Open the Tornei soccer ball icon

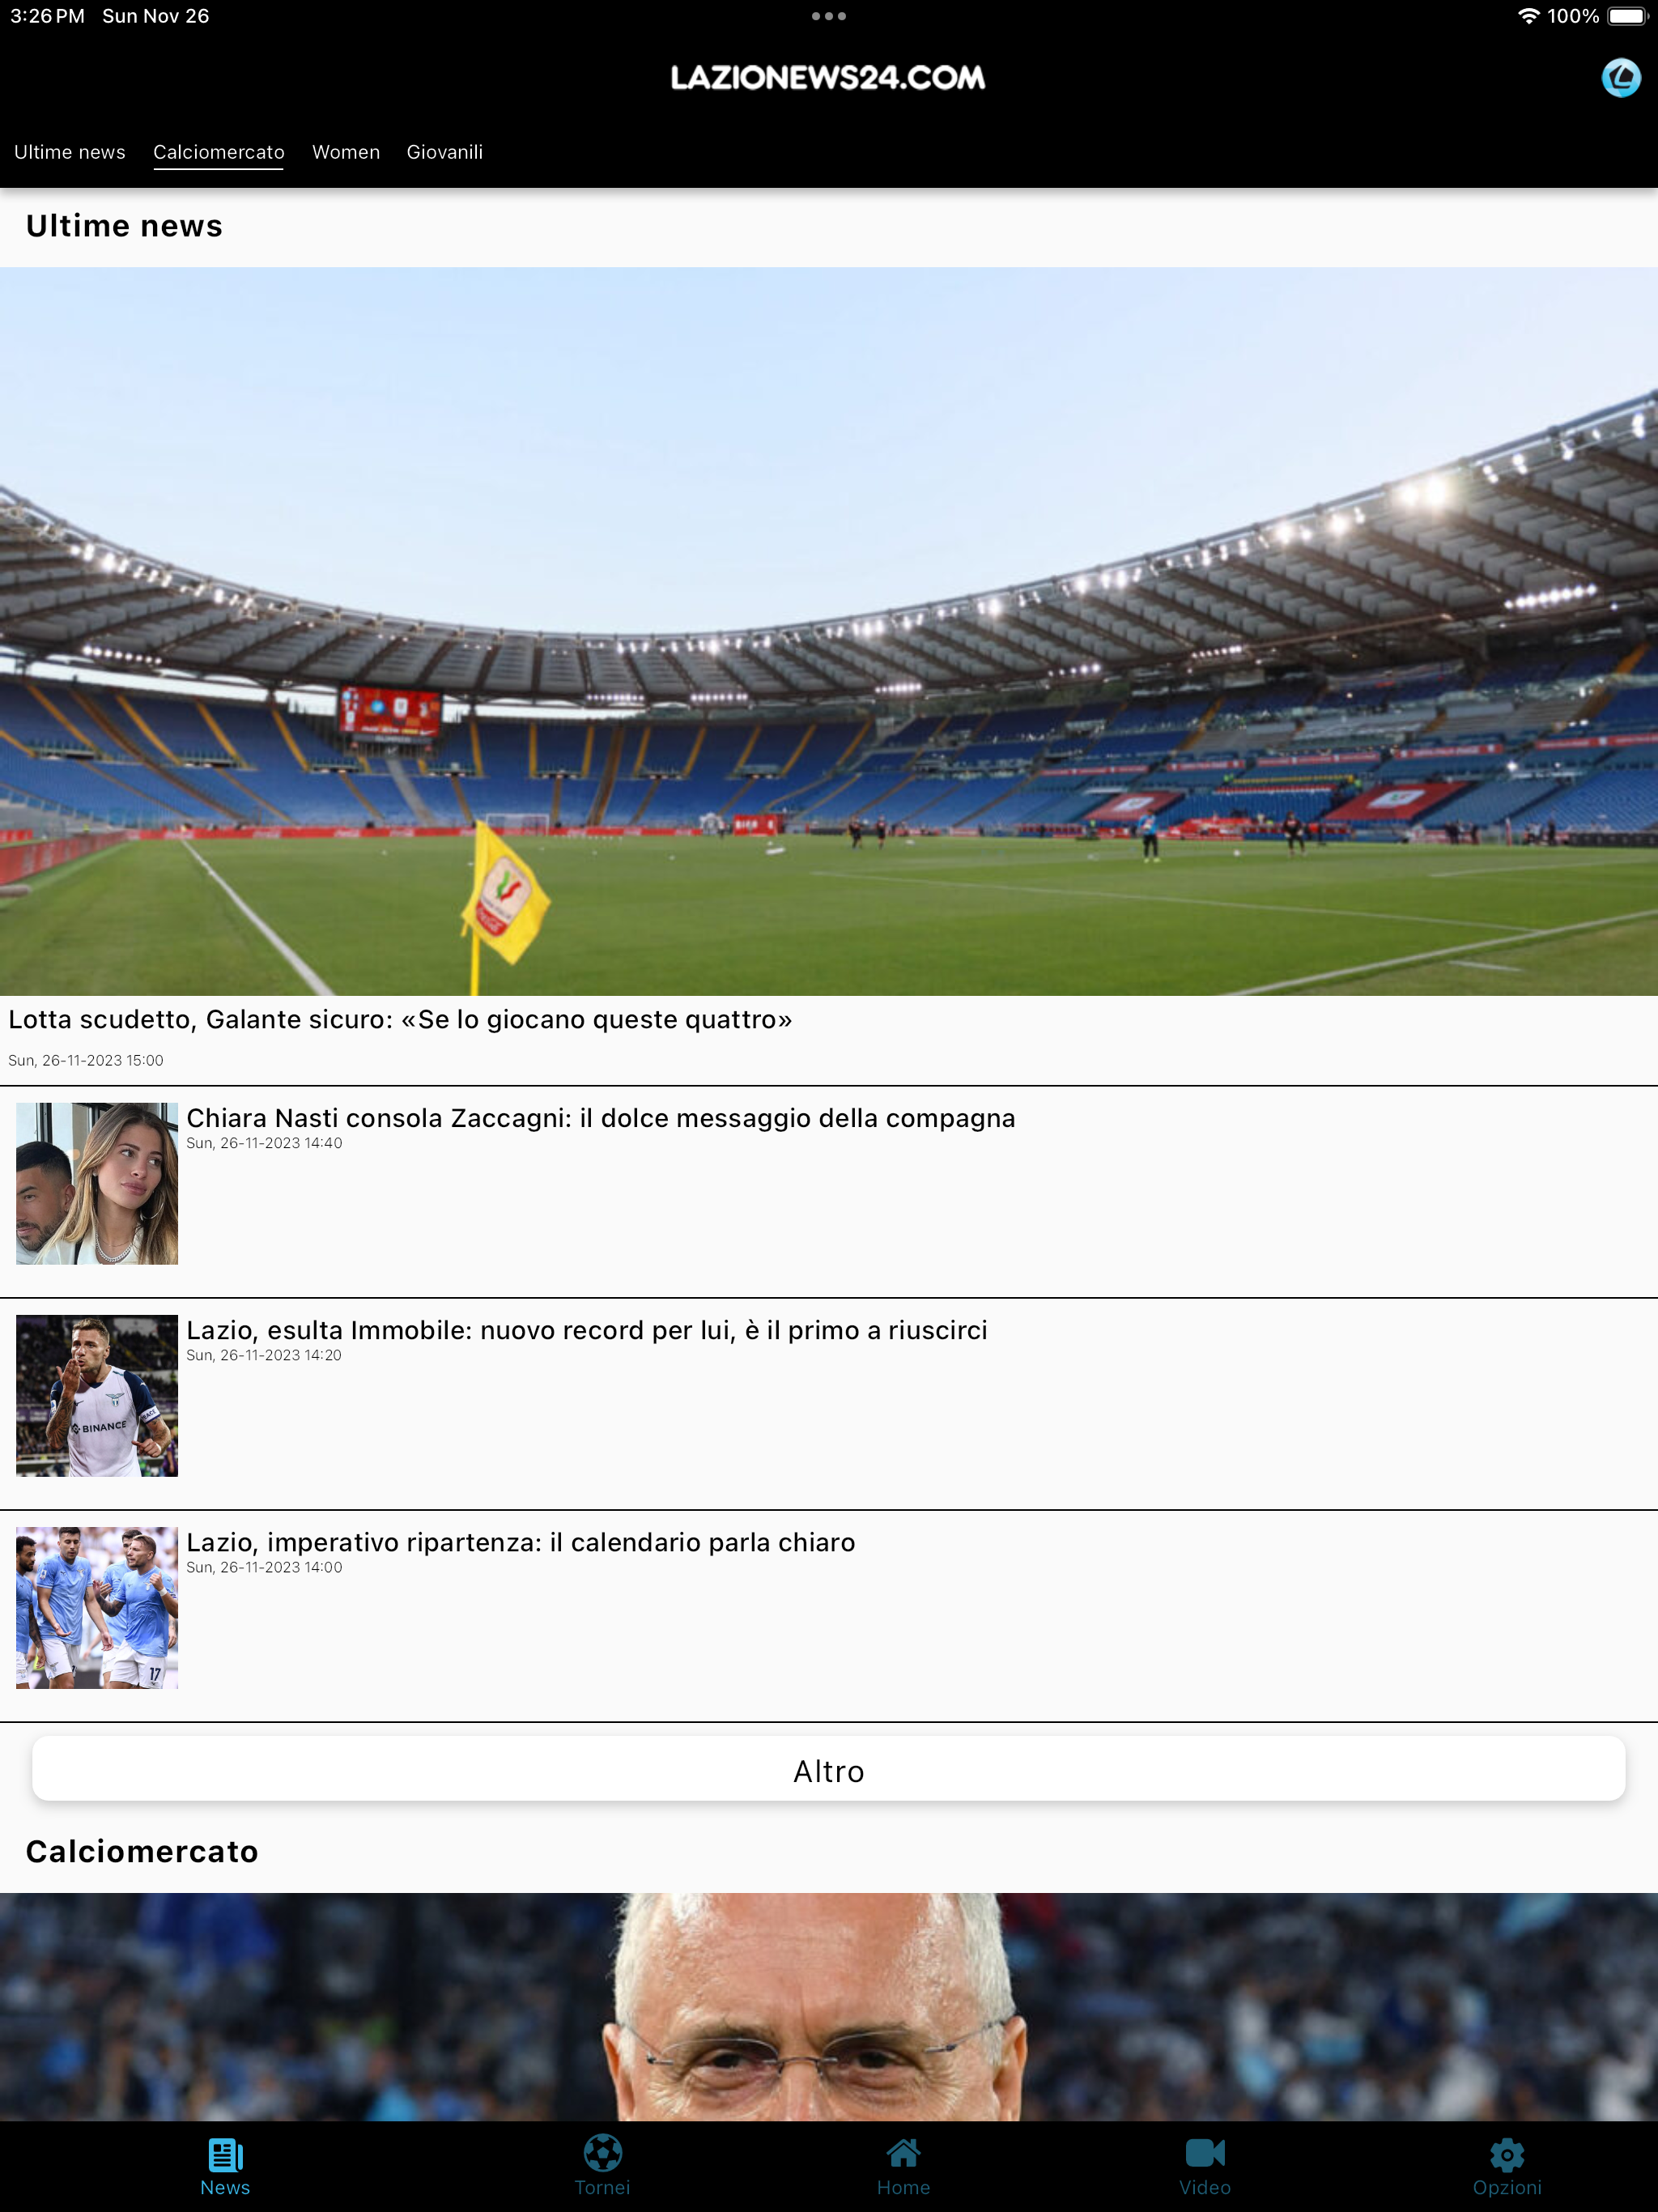603,2154
